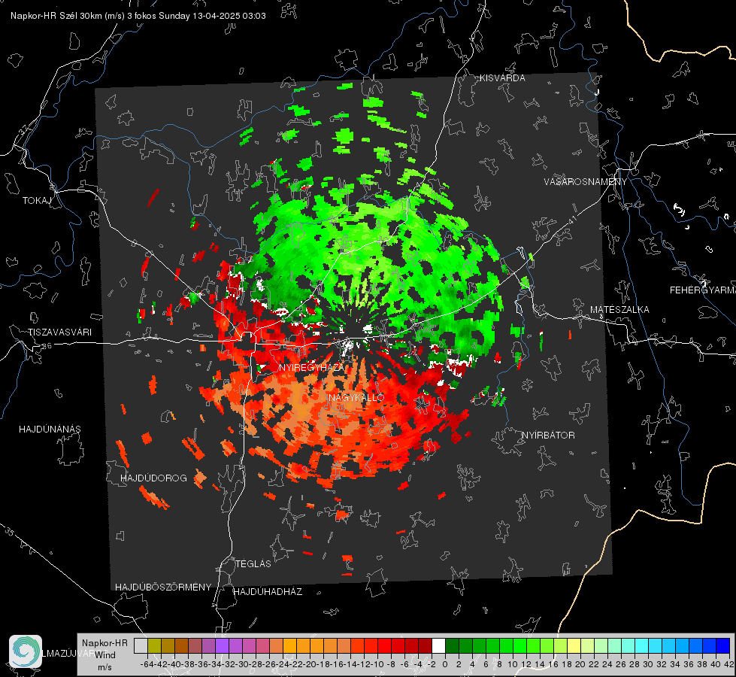This screenshot has height=677, width=736.
Task: Select the NAGYKÁLLÓ town label
Action: 356,397
